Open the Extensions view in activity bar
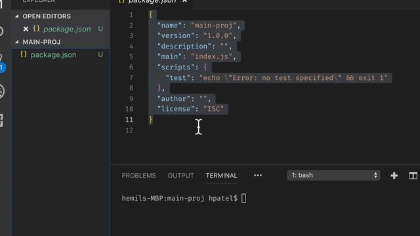The height and width of the screenshot is (236, 420). click(x=1, y=121)
